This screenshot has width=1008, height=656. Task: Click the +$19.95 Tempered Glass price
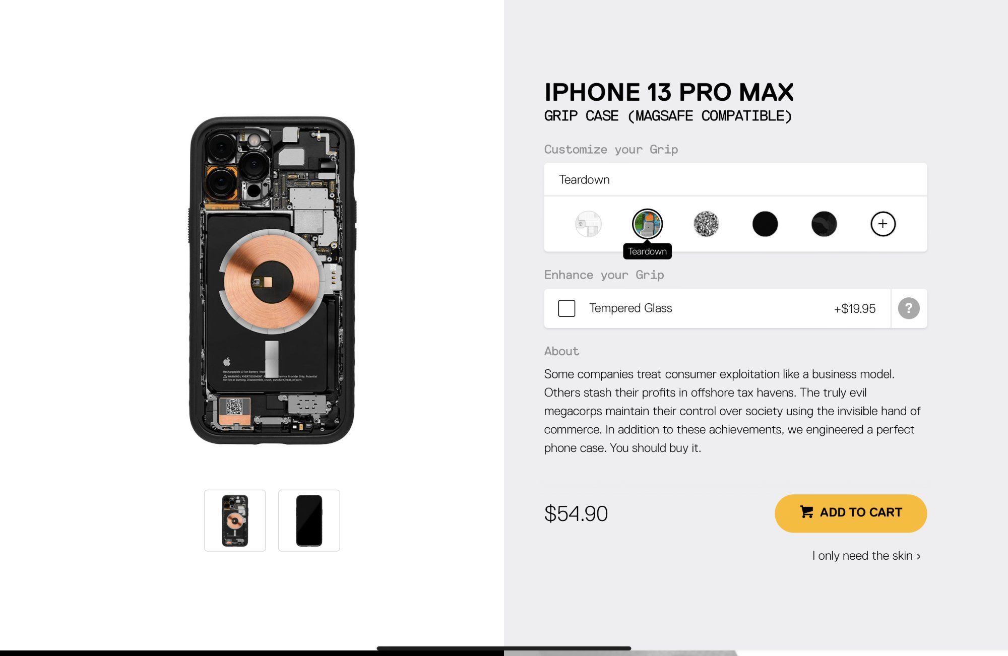(x=854, y=309)
